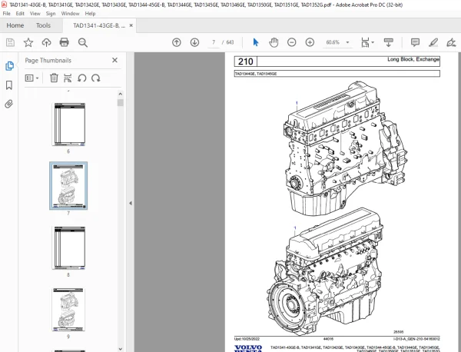
Task: Open Page Thumbnails sidebar icon
Action: (x=9, y=66)
